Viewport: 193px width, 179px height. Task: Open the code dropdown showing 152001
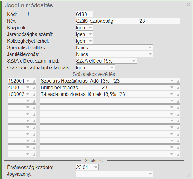(28, 81)
